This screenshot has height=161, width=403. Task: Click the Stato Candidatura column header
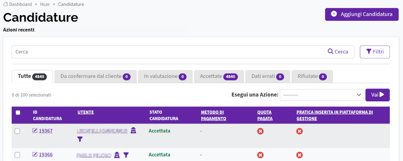click(164, 115)
